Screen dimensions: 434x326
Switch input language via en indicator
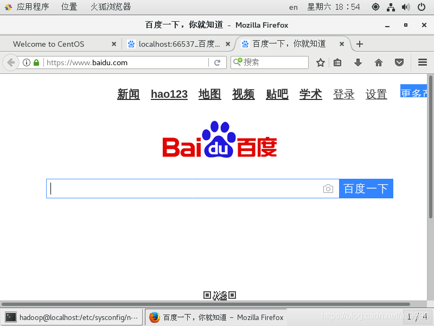tap(293, 7)
